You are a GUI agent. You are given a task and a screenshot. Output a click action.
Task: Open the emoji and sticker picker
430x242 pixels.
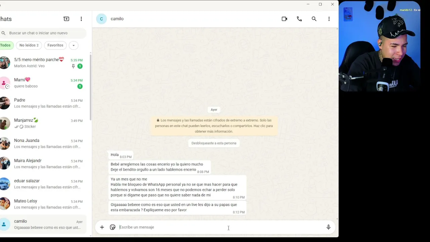click(x=113, y=227)
